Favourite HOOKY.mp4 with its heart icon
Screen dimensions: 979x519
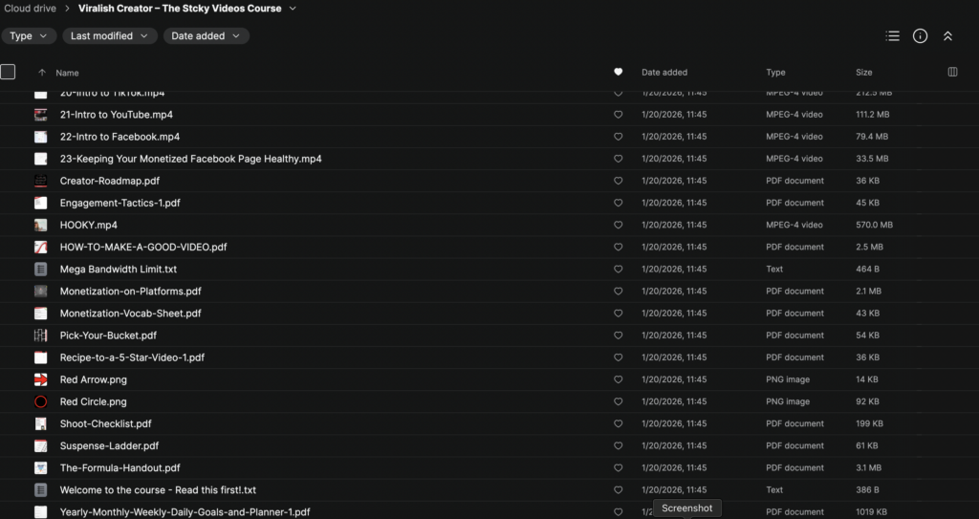click(x=618, y=225)
